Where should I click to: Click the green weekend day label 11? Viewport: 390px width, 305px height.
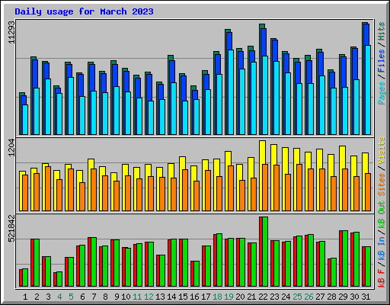[137, 297]
